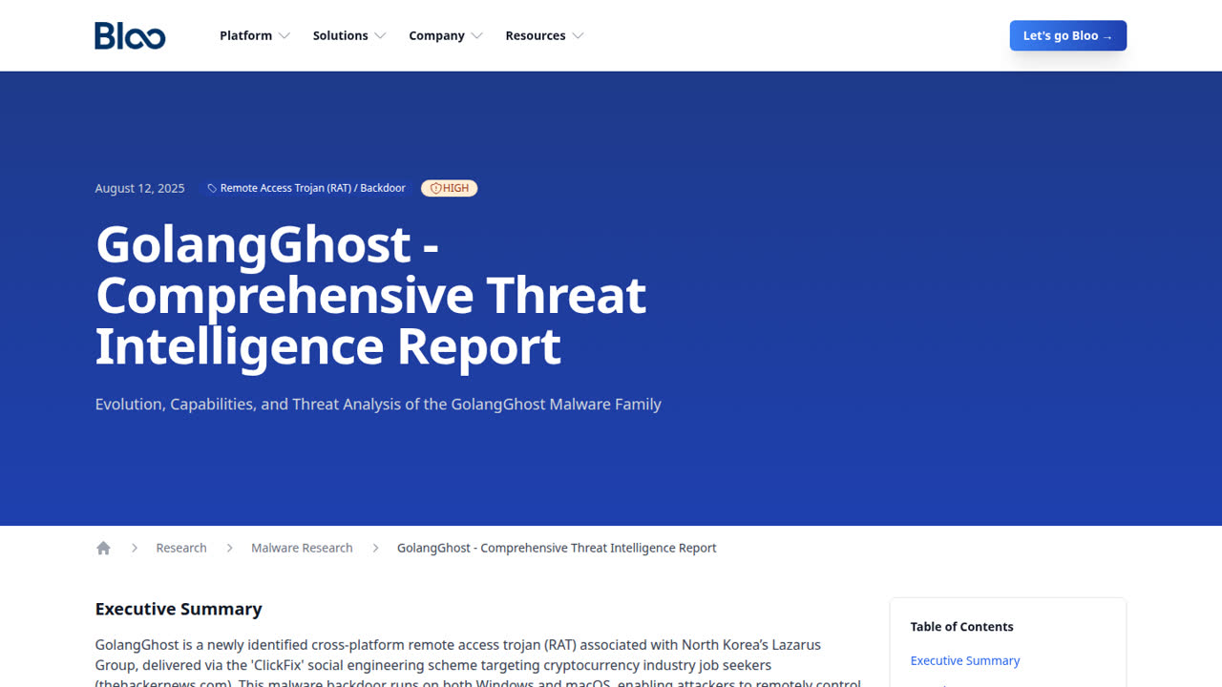The image size is (1222, 687).
Task: Click the Table of Contents heading
Action: (x=961, y=627)
